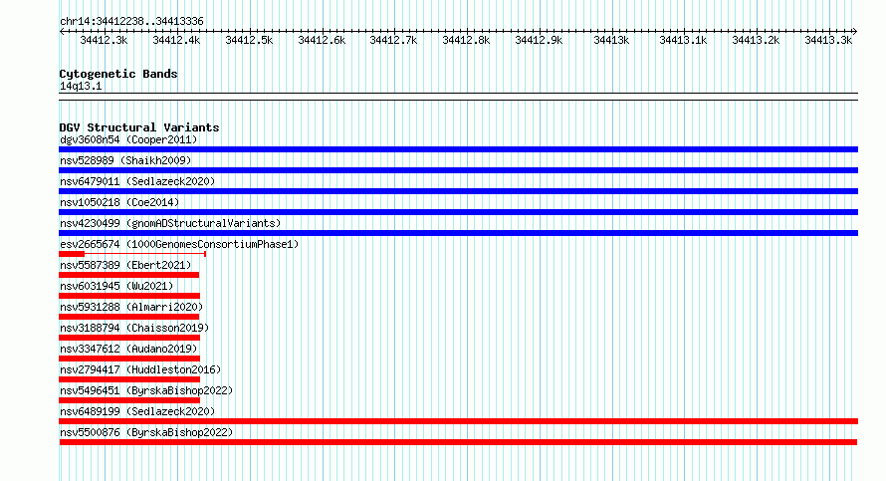
Task: Click the 34412.4k ruler label
Action: 176,40
